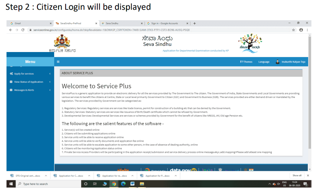
Task: Click the Seva Sindhu tree logo
Action: click(x=250, y=43)
